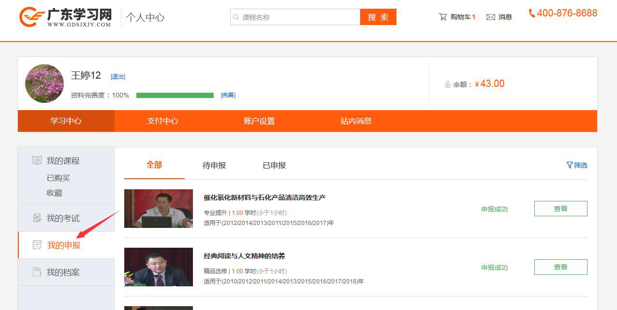The image size is (617, 310).
Task: Open the shopping cart icon
Action: (442, 17)
